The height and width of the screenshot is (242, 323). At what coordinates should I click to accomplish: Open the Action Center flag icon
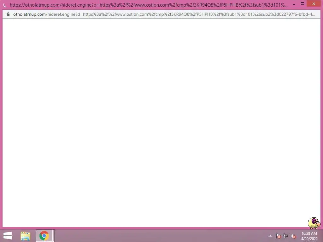click(278, 236)
